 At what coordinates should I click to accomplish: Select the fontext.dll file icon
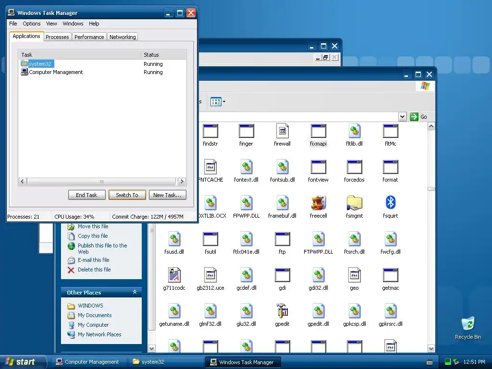[246, 167]
